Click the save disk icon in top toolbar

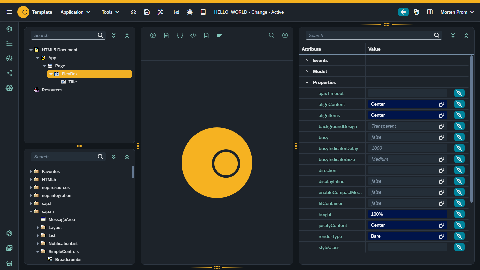(x=147, y=12)
